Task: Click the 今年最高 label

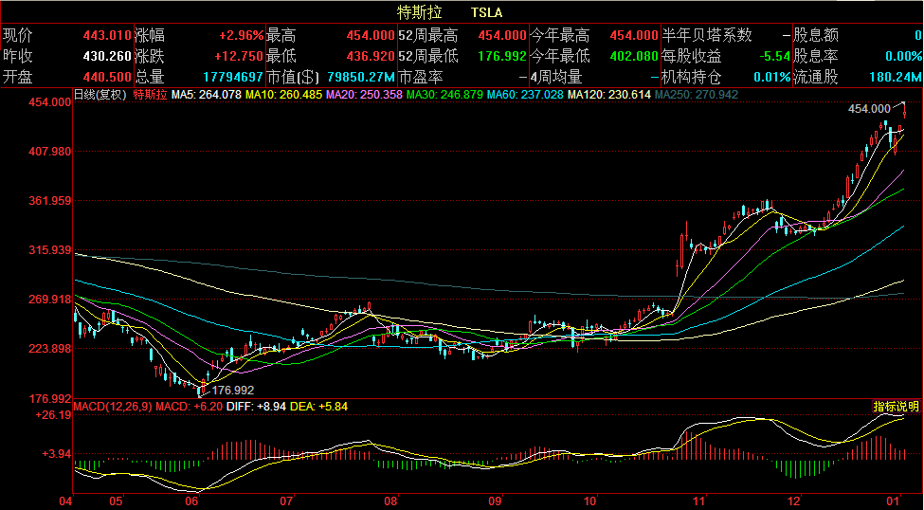Action: pyautogui.click(x=560, y=35)
